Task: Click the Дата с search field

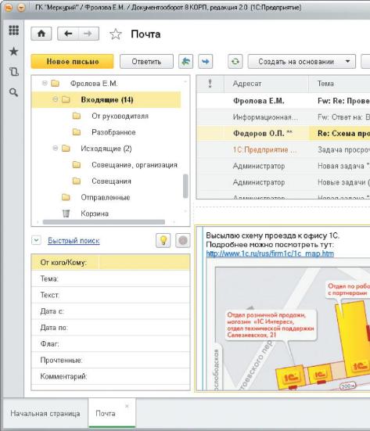Action: coord(111,311)
